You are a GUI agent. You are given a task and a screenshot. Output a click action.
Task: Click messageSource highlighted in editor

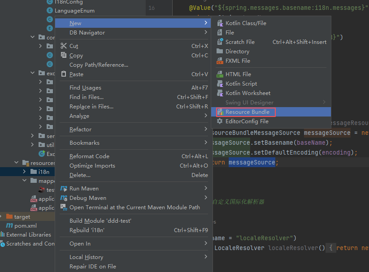(x=252, y=162)
